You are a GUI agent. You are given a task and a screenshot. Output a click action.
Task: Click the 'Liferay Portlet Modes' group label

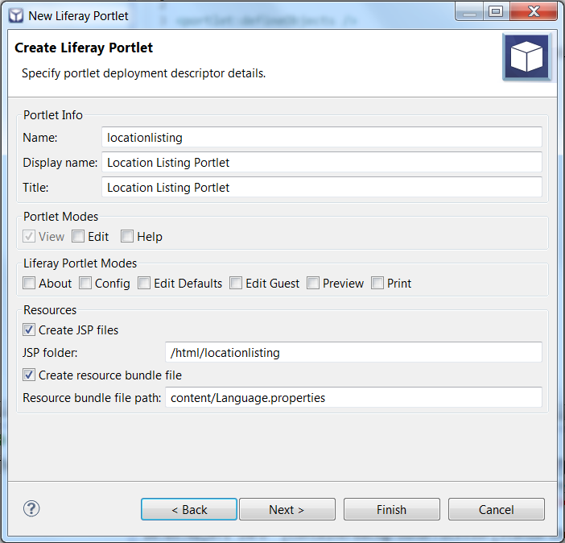point(80,263)
